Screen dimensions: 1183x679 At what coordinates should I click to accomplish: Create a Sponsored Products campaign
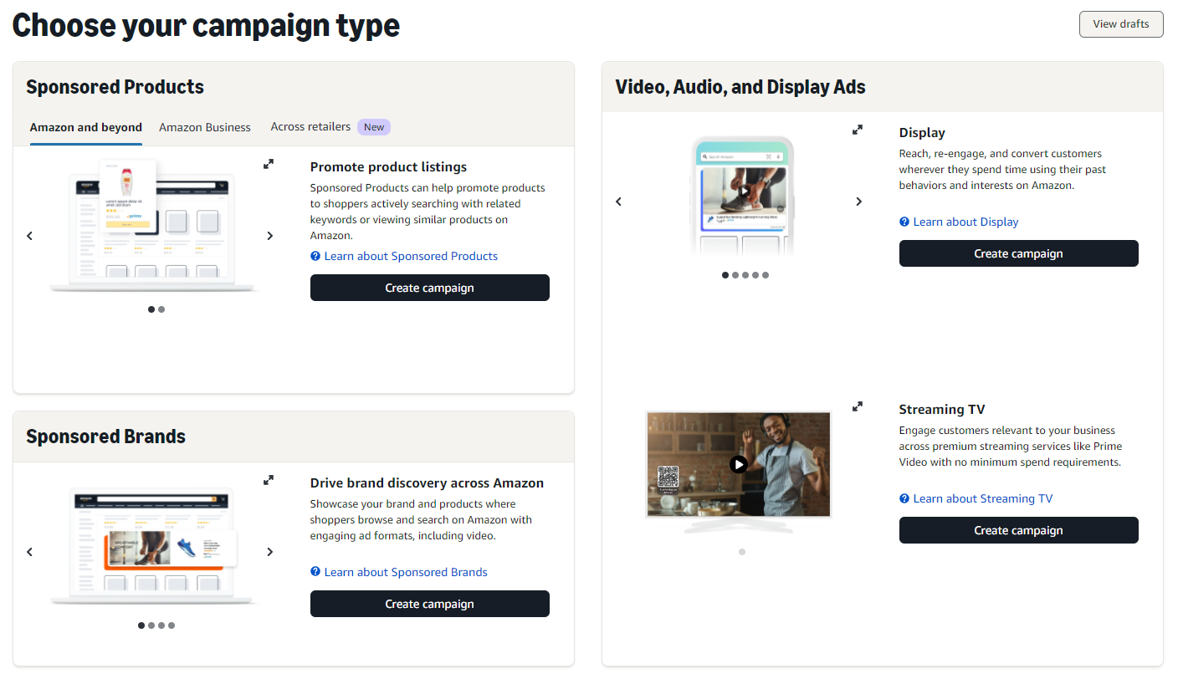[x=429, y=288]
